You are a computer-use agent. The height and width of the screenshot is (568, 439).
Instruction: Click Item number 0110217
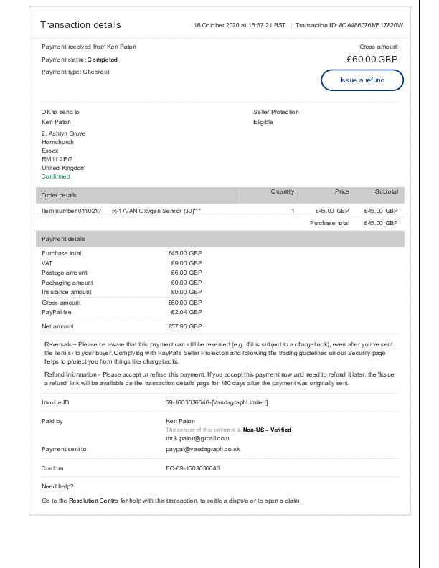pos(72,211)
